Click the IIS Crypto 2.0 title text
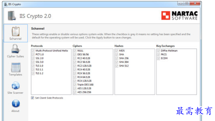 coord(35,16)
